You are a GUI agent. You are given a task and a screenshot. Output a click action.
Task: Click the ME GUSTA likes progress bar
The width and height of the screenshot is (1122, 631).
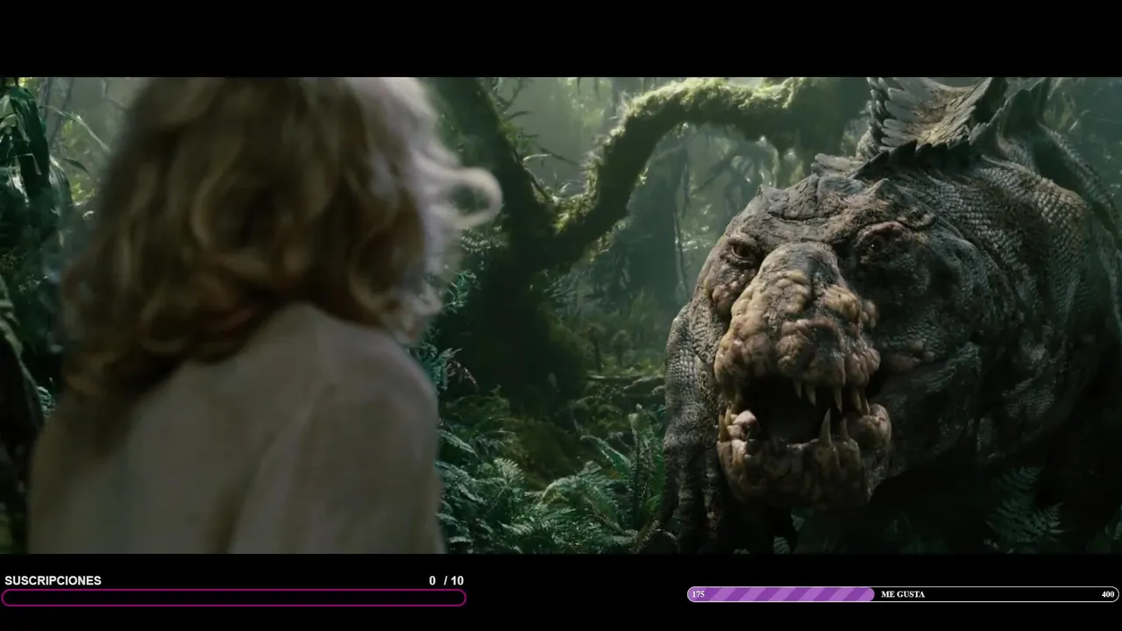pyautogui.click(x=903, y=594)
